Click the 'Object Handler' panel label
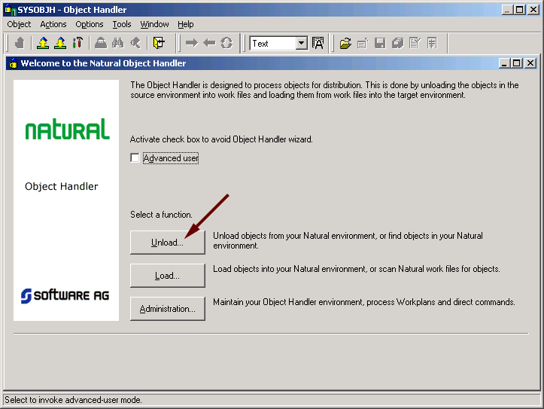The width and height of the screenshot is (544, 409). 62,187
